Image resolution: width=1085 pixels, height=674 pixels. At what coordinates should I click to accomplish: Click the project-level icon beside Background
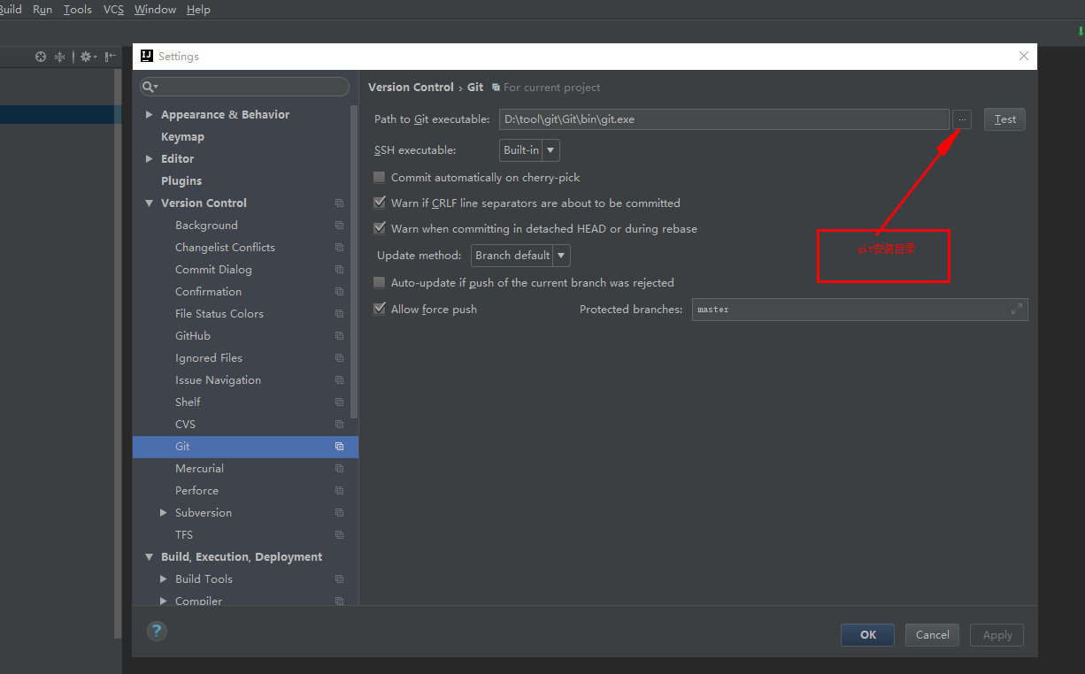339,226
